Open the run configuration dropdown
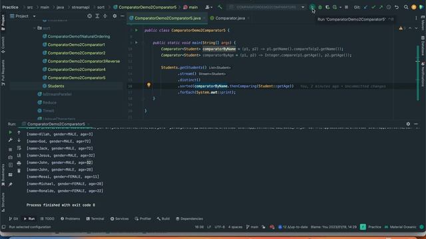Image resolution: width=426 pixels, height=239 pixels. [303, 7]
